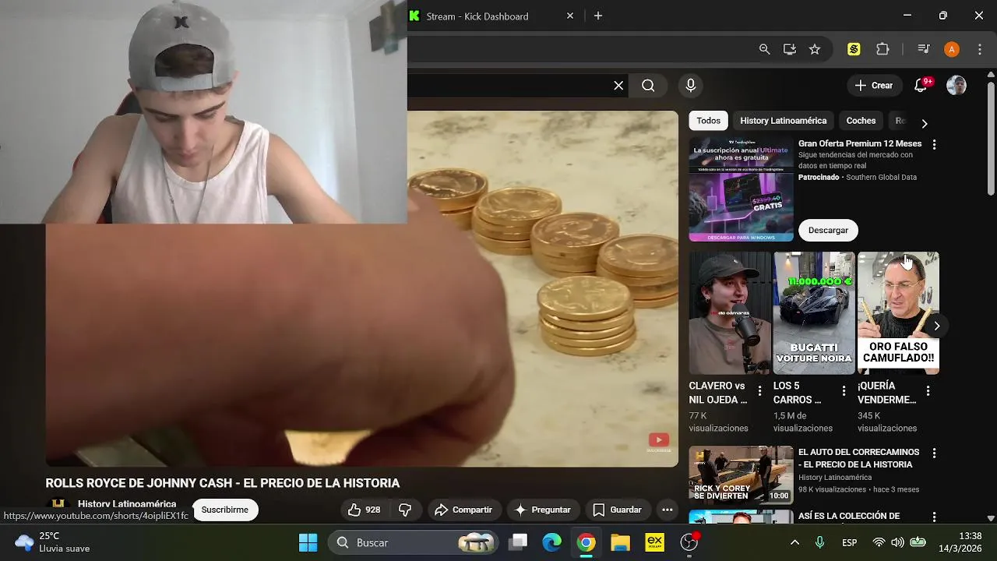Open the Crear menu button
This screenshot has width=997, height=561.
(874, 86)
